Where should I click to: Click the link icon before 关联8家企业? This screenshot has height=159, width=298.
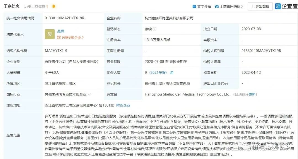click(x=59, y=38)
